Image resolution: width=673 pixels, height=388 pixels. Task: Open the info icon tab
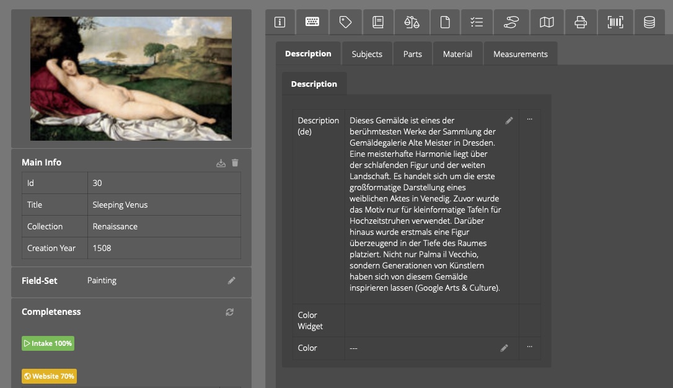(x=279, y=22)
